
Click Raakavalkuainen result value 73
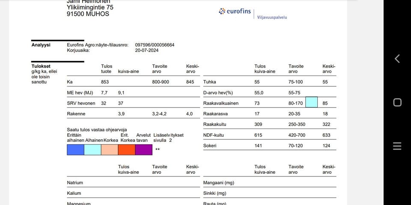257,103
